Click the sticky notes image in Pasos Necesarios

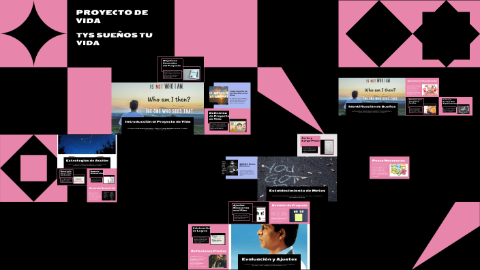(x=399, y=170)
